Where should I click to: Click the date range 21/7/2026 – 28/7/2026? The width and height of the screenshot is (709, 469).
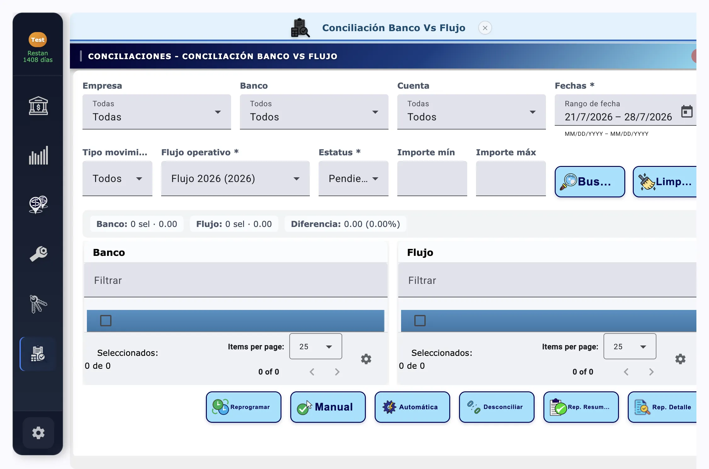(x=618, y=117)
